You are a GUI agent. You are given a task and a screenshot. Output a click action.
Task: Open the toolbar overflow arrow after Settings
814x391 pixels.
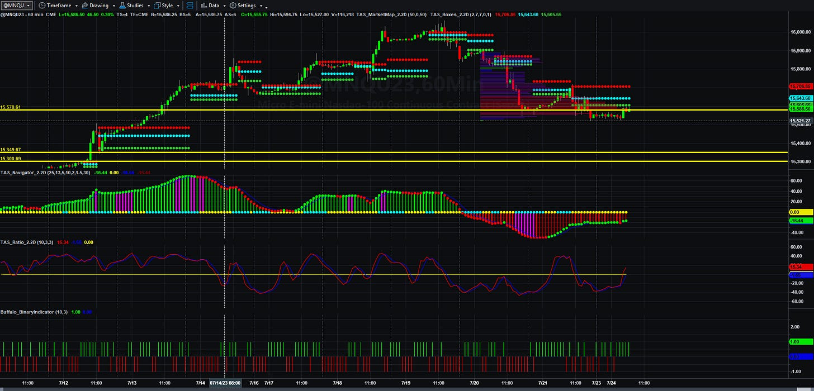tap(266, 7)
